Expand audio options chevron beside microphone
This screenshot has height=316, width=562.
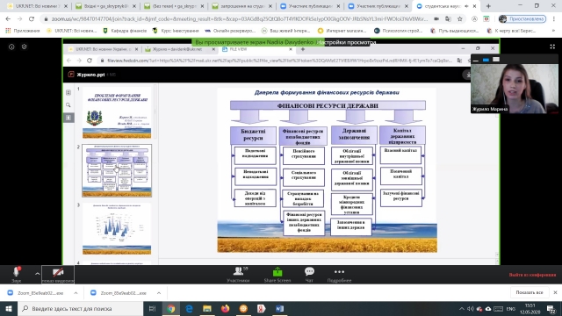tap(37, 274)
